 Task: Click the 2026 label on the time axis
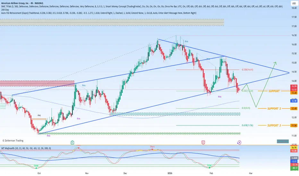[x=170, y=173]
